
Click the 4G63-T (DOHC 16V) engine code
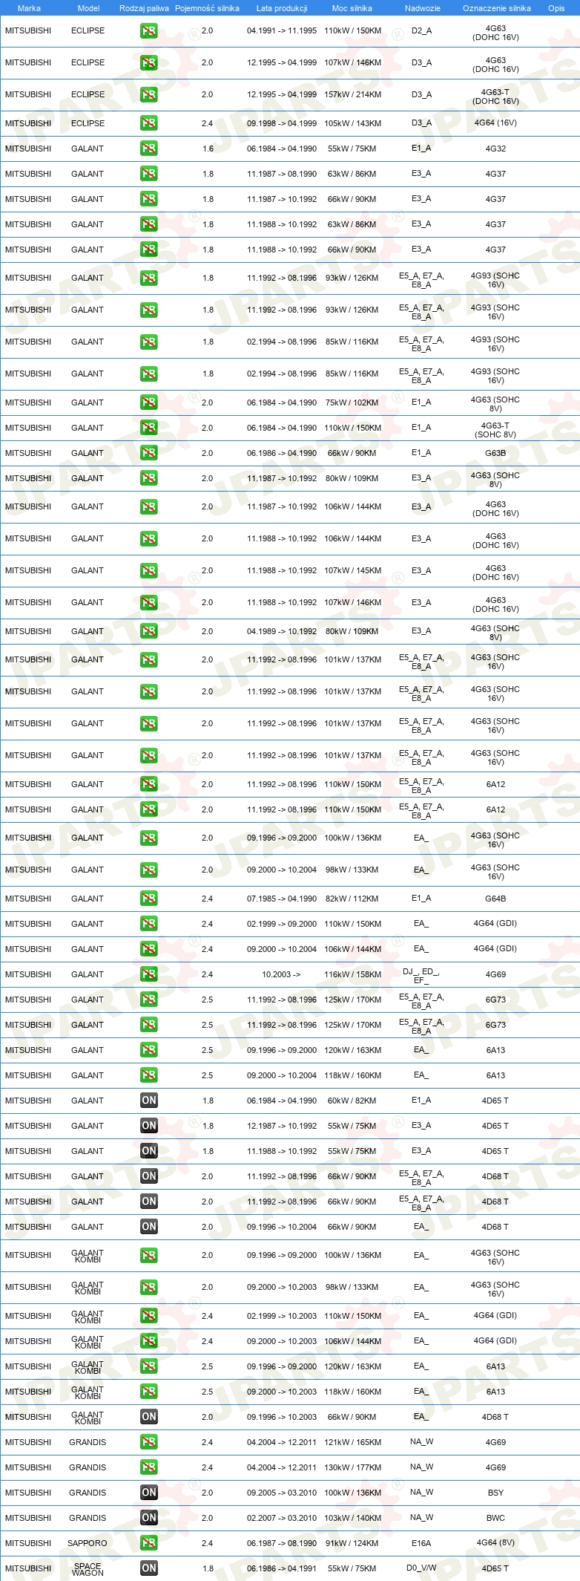pos(495,97)
